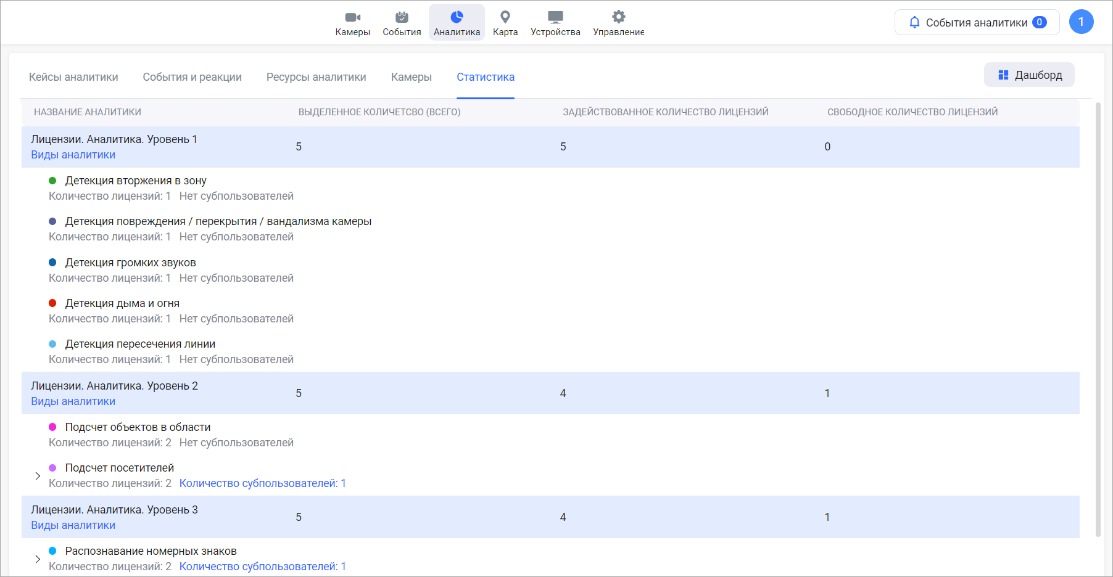1113x577 pixels.
Task: Click green dot beside Детекция вторжения в зону
Action: pyautogui.click(x=52, y=181)
